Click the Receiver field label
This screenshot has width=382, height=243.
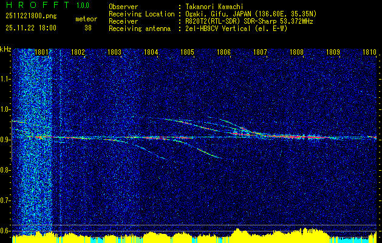click(x=123, y=21)
